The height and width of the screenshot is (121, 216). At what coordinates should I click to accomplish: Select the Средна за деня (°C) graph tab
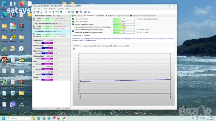point(89,46)
